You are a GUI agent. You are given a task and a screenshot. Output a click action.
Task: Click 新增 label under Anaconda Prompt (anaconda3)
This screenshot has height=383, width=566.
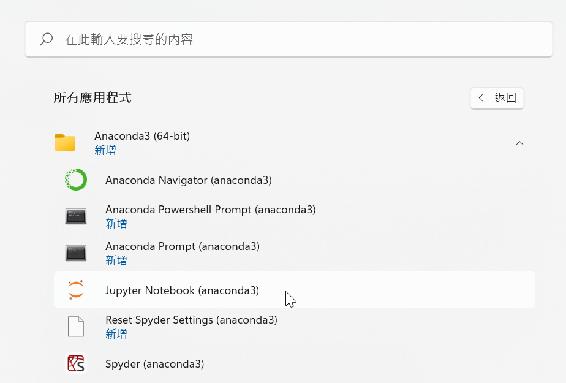116,260
